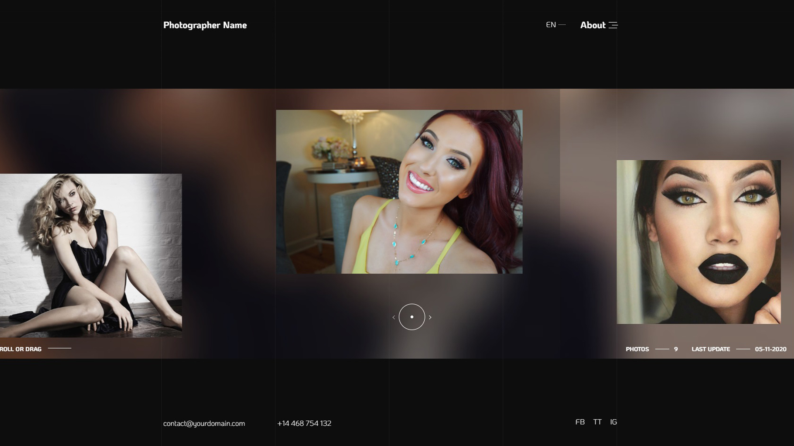
Task: Open the blonde woman black-and-white photo
Action: (91, 255)
